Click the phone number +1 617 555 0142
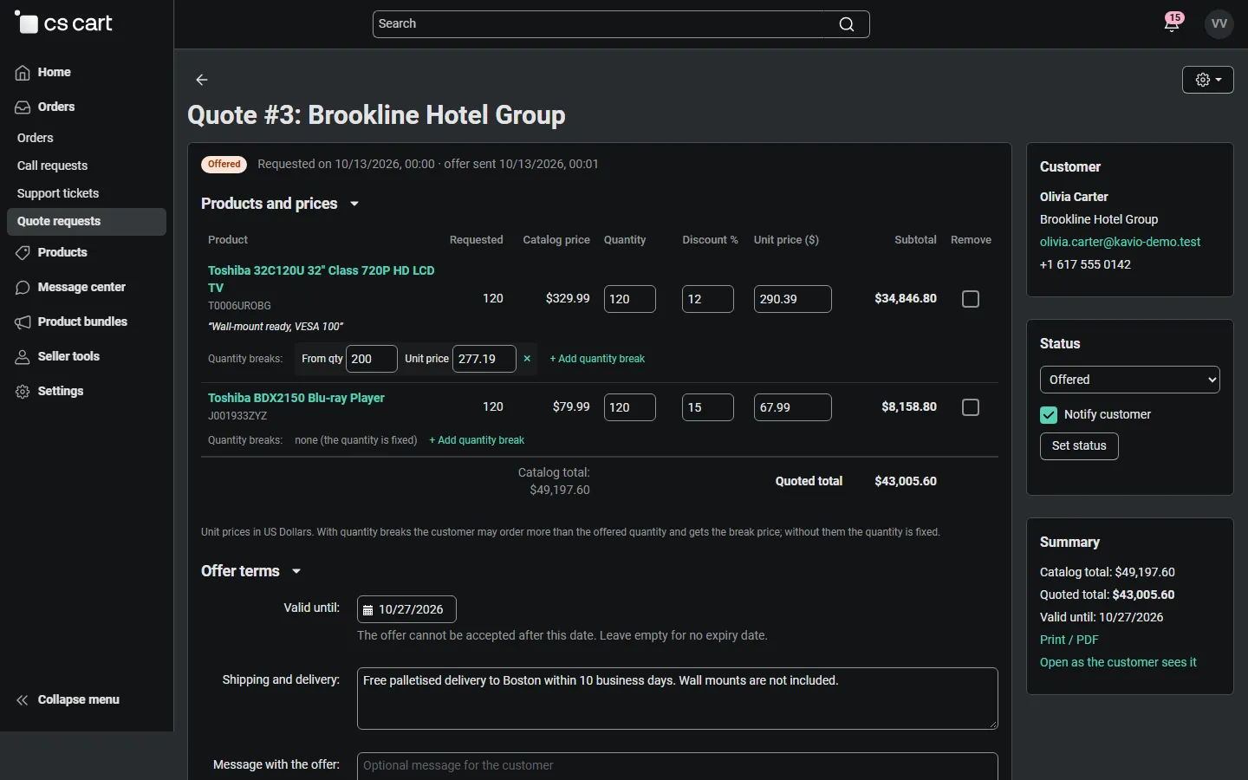This screenshot has width=1248, height=780. (x=1085, y=264)
